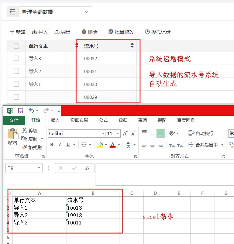
Task: Toggle bold formatting in the ribbon
Action: pos(52,145)
